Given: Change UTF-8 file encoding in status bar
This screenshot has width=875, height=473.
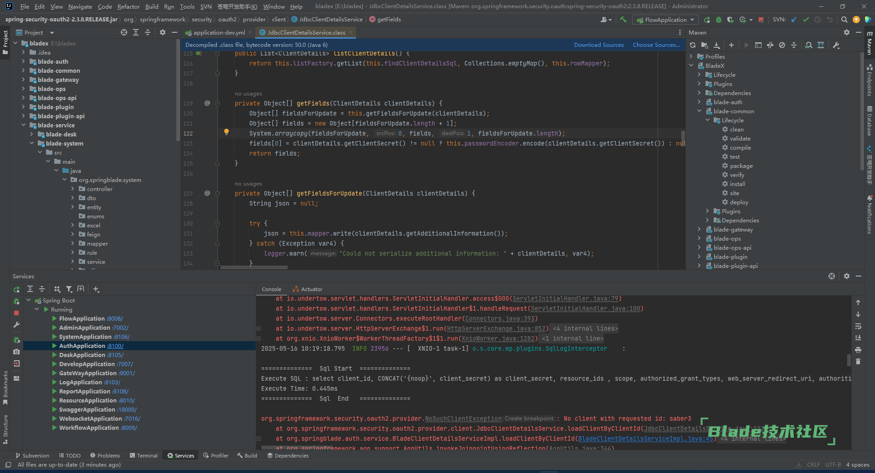Looking at the screenshot, I should tap(833, 465).
